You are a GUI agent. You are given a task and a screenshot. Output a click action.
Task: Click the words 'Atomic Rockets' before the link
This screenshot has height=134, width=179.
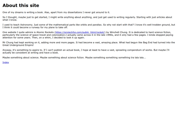(45, 32)
